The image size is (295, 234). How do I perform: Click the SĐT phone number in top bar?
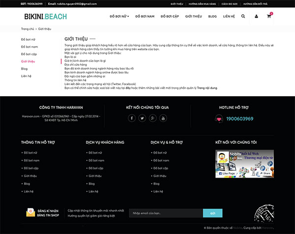34,4
